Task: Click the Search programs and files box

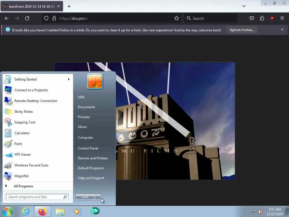Action: click(37, 197)
